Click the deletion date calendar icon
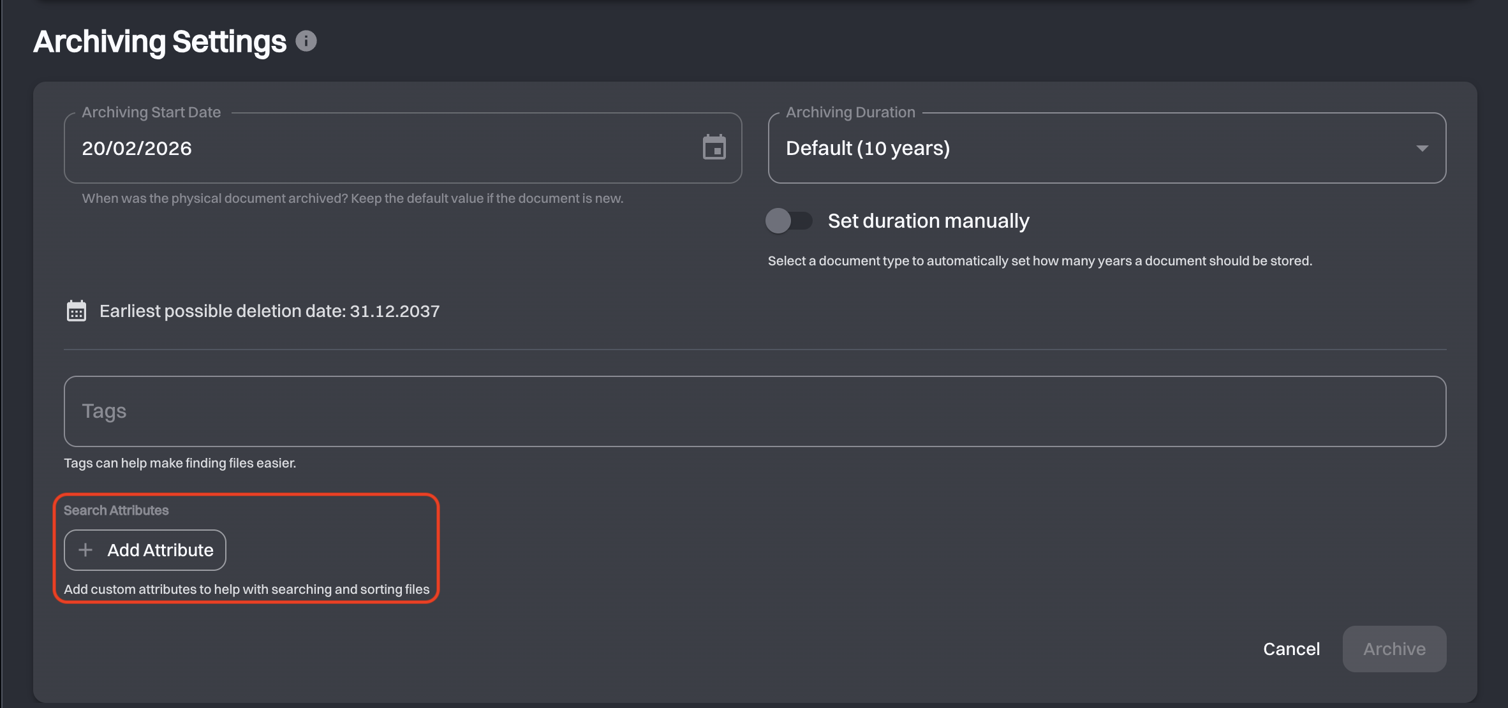1508x708 pixels. pos(77,311)
